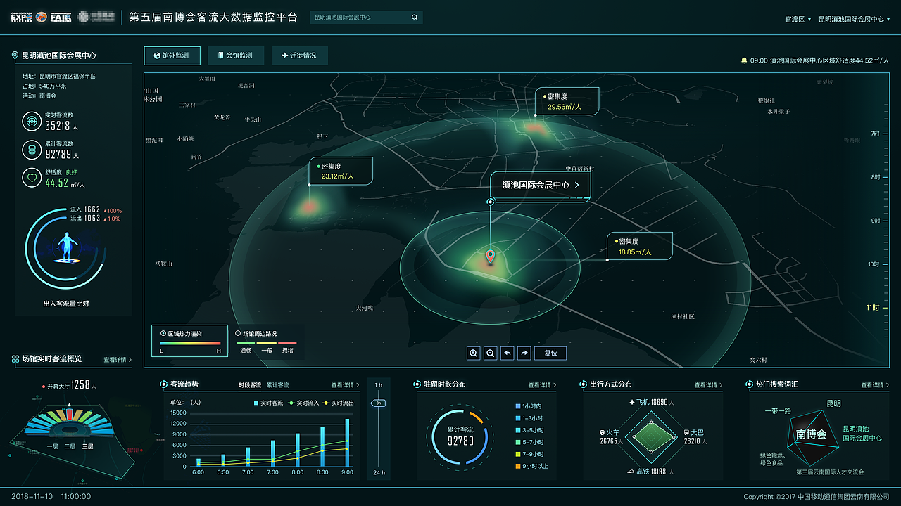Click the 3h time range slider handle

pyautogui.click(x=379, y=403)
